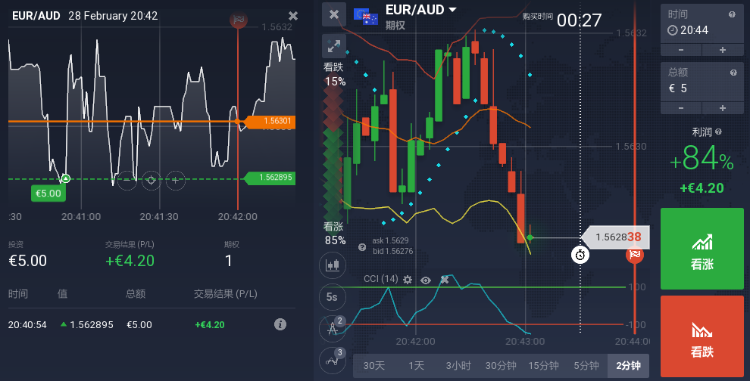Click the 利润 profit help icon
The image size is (750, 381).
[x=718, y=132]
